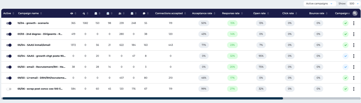Click green status check for 05/04 SAAS inmail/email
Viewport: 361px width, 103px height.
click(x=346, y=45)
